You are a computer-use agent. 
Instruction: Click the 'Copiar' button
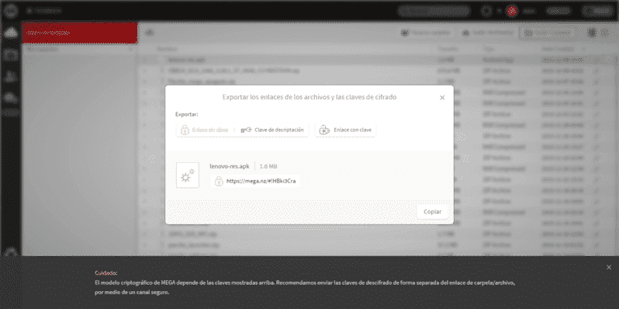(x=432, y=212)
